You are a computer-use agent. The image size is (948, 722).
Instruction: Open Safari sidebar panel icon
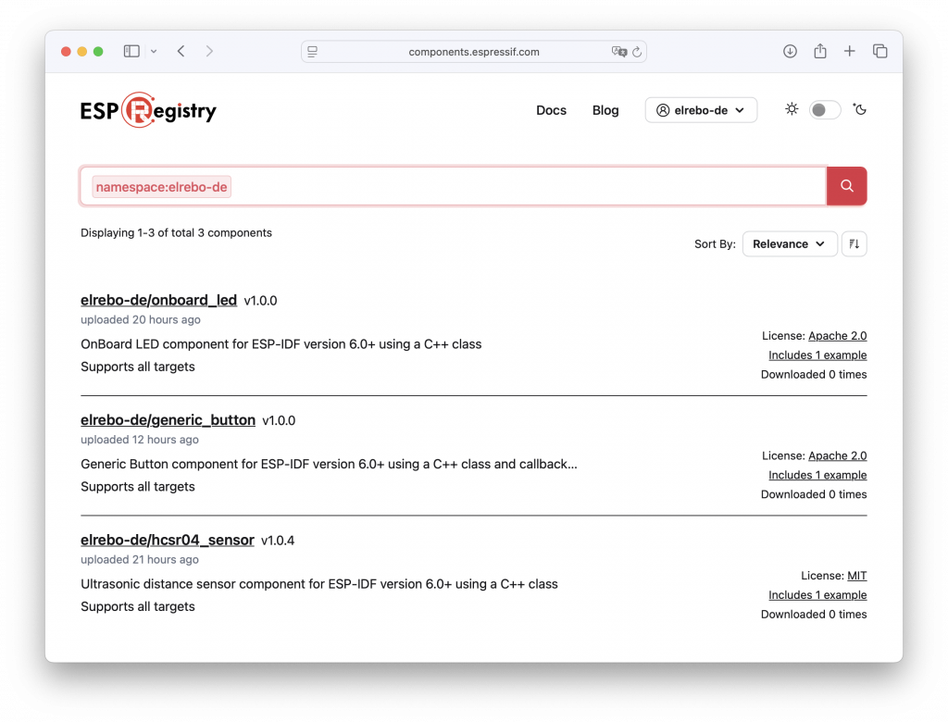pyautogui.click(x=131, y=52)
